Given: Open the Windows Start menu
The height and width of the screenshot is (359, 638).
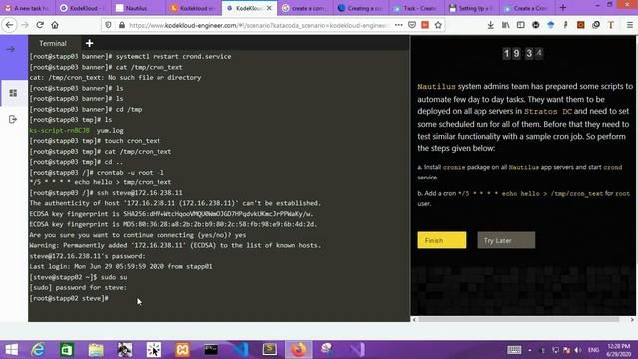Looking at the screenshot, I should coord(11,350).
